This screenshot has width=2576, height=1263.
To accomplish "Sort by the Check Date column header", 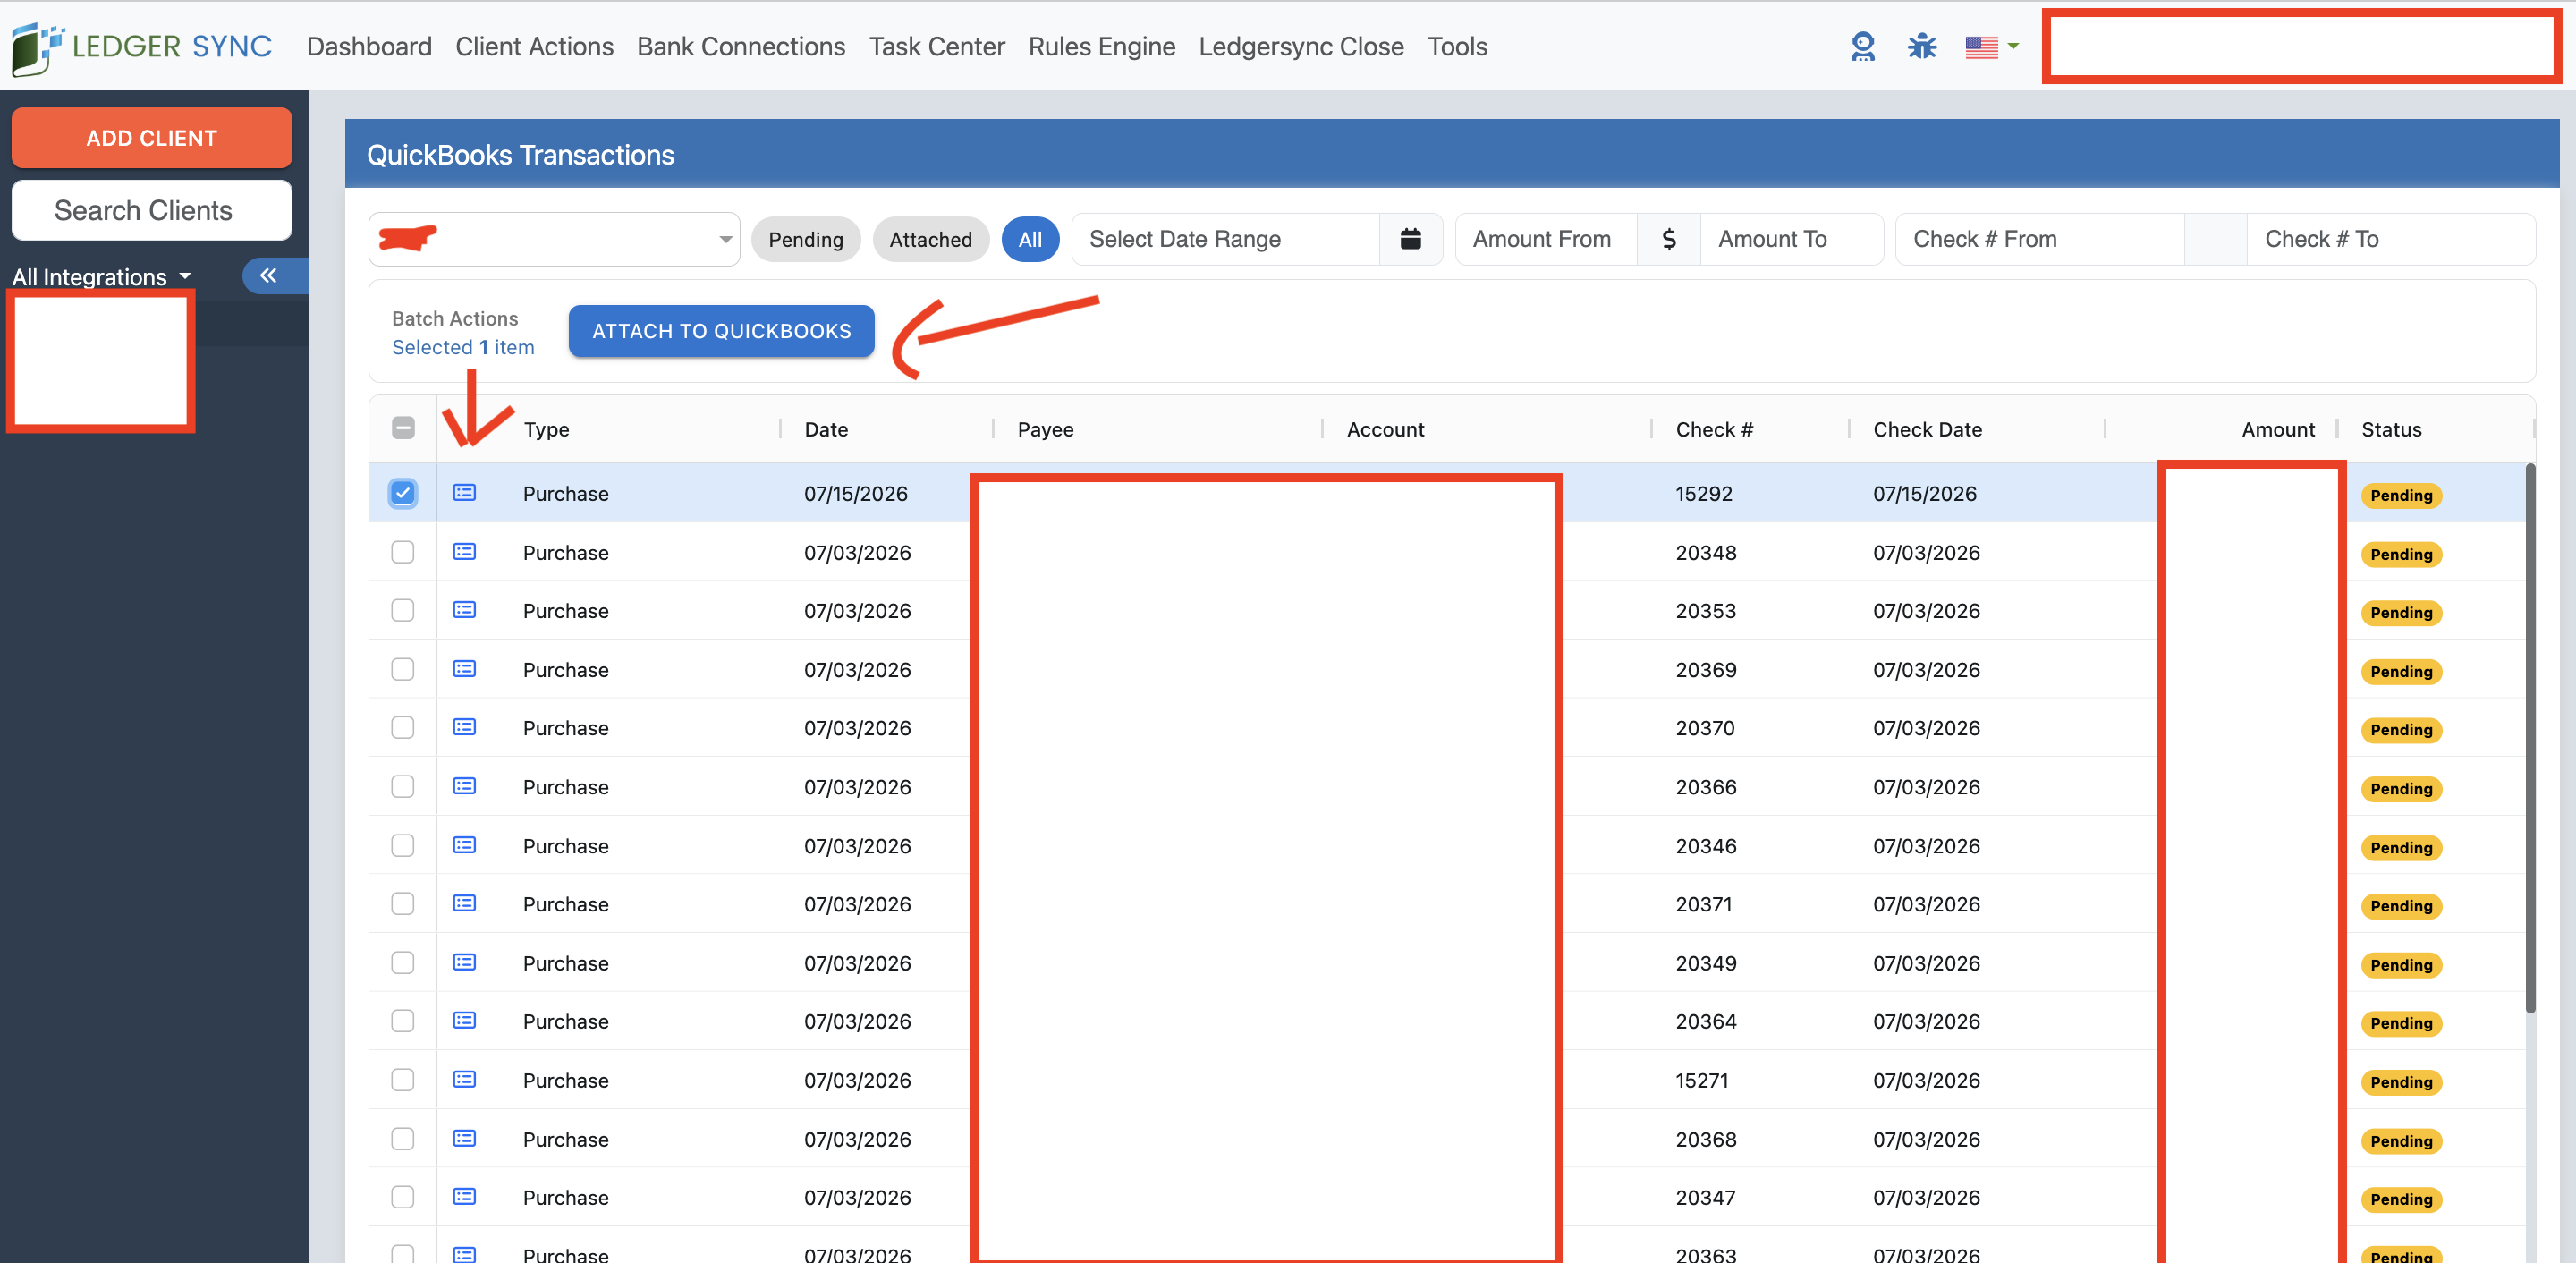I will 1927,429.
